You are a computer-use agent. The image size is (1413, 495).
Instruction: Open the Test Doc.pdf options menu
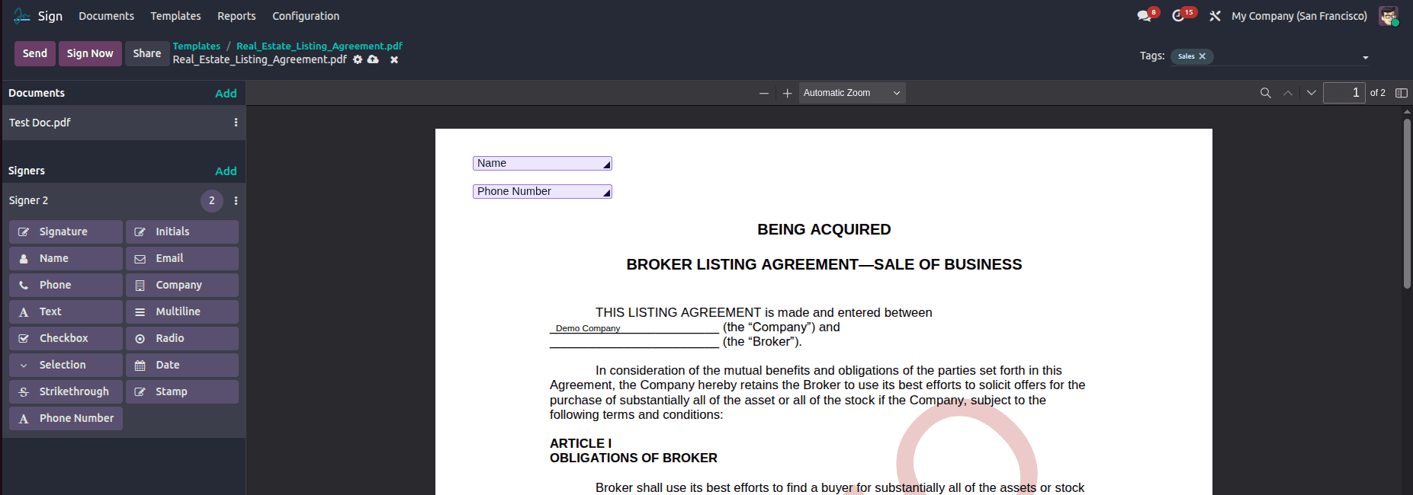click(236, 123)
